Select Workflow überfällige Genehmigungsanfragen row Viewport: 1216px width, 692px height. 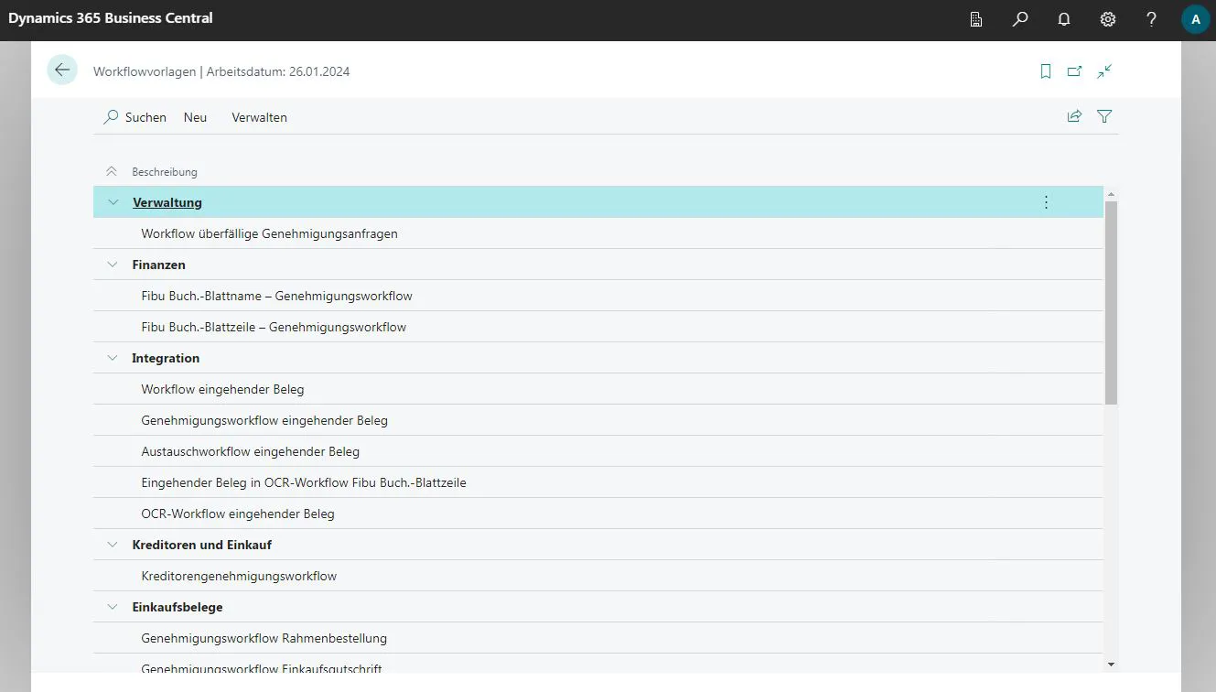point(598,233)
